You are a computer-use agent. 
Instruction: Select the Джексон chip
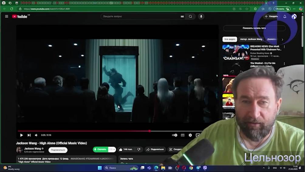pos(272,39)
